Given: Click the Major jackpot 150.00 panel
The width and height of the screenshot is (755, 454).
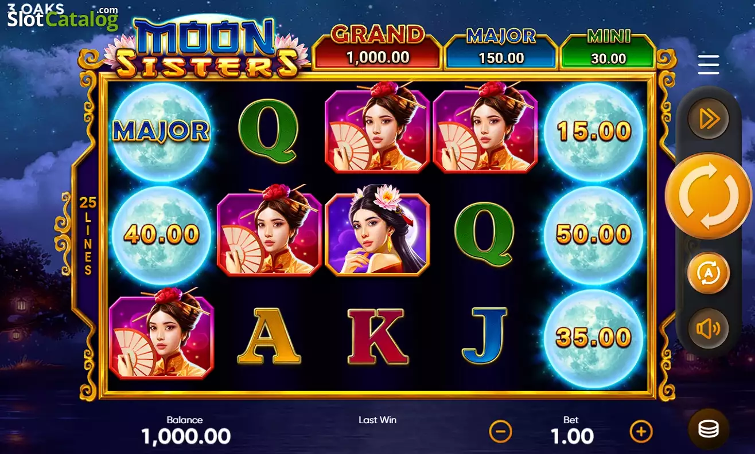Looking at the screenshot, I should click(x=501, y=47).
